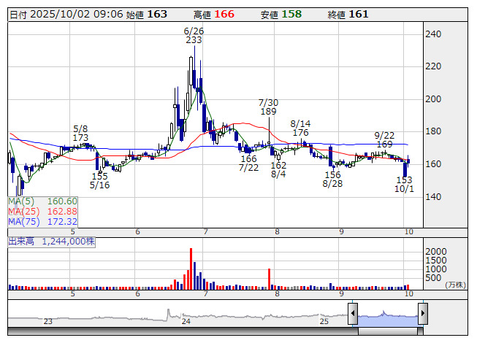The height and width of the screenshot is (343, 477).
Task: Click the blue selected range in navigator
Action: [x=387, y=314]
